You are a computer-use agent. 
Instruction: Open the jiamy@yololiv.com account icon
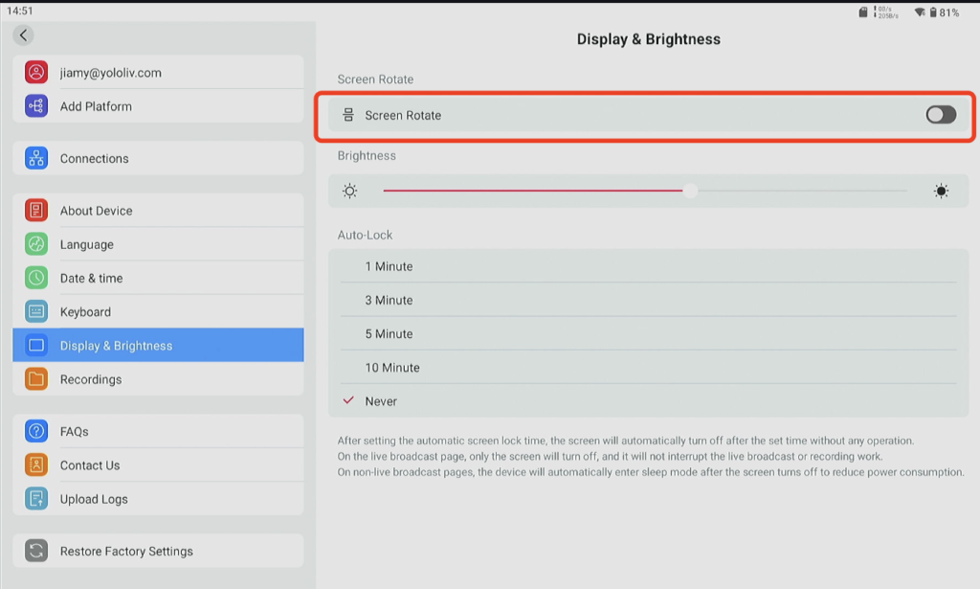coord(36,72)
